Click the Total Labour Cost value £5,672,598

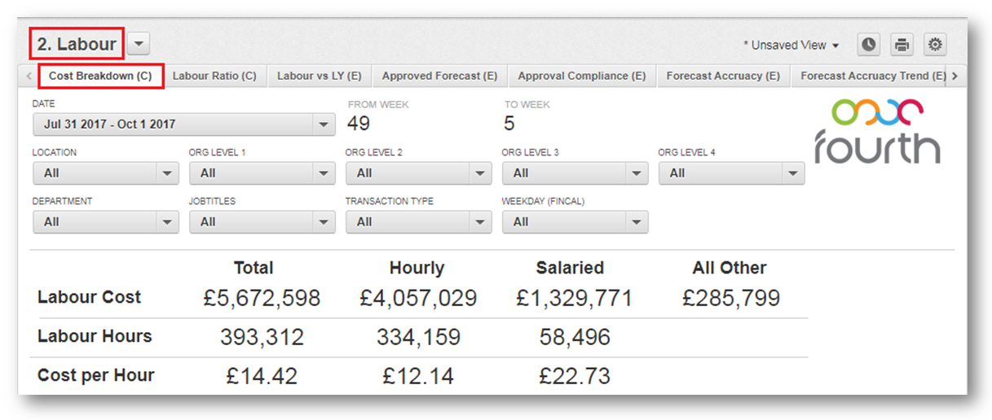point(262,298)
